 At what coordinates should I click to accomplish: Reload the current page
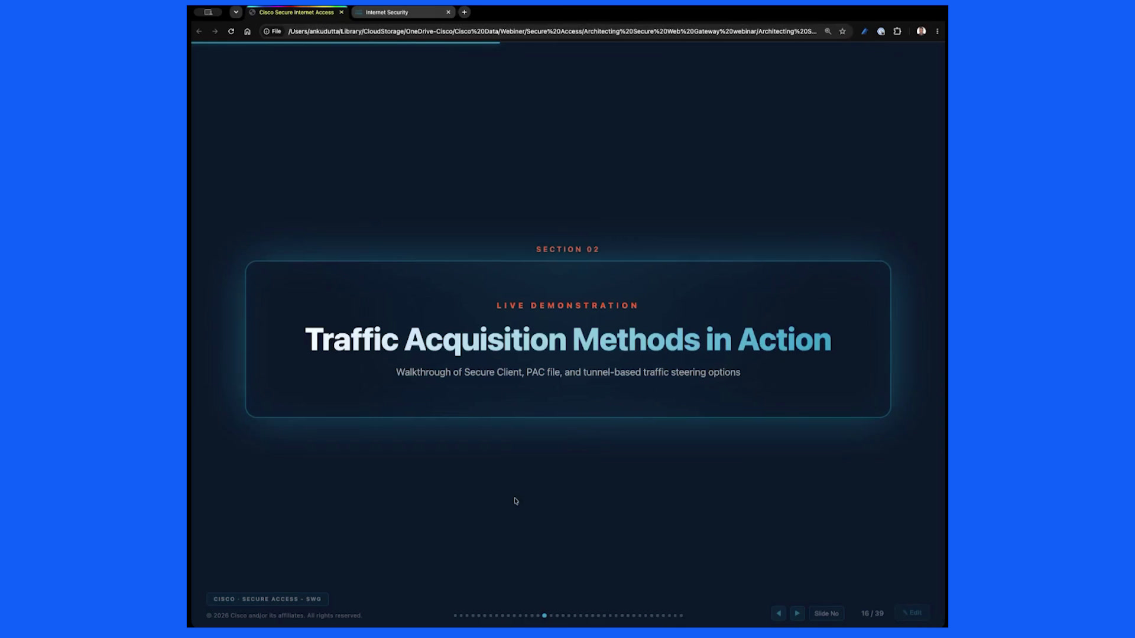231,31
